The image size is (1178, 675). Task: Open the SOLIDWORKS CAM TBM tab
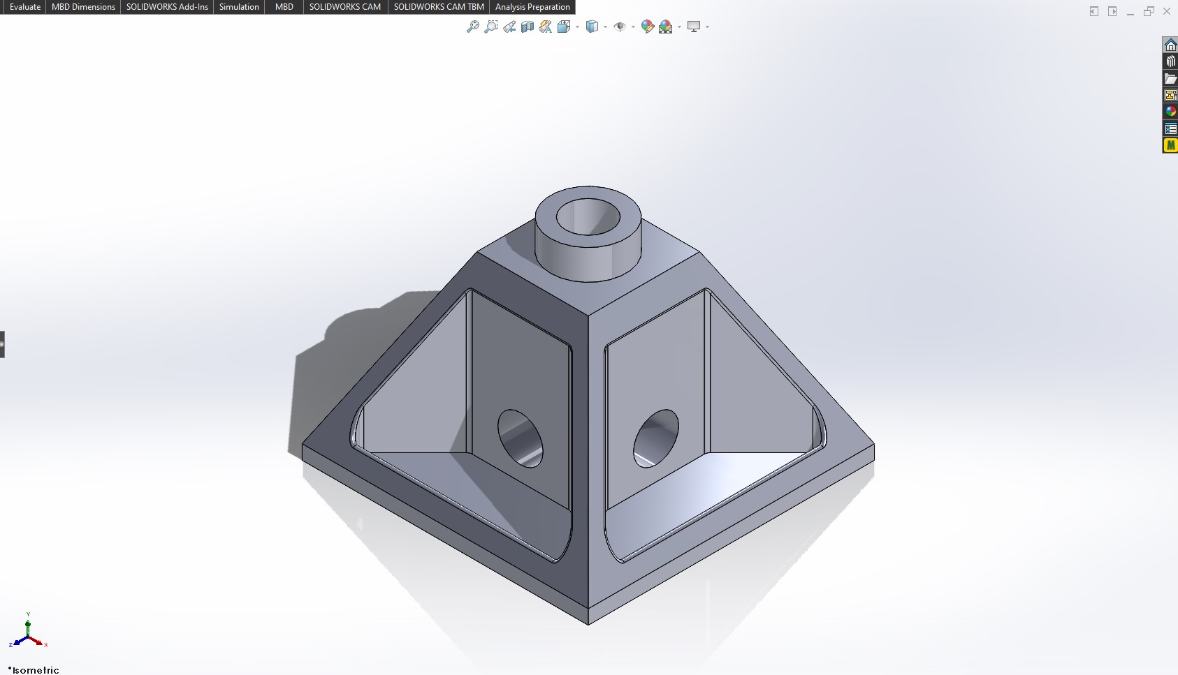(439, 7)
